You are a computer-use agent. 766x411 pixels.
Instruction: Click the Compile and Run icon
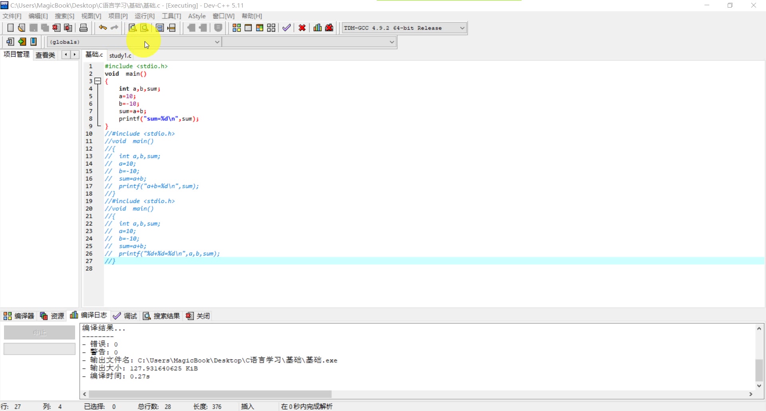point(260,28)
